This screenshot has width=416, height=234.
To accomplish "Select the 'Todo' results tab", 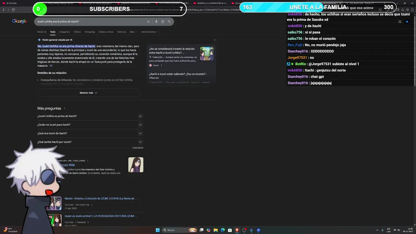I will tap(53, 32).
